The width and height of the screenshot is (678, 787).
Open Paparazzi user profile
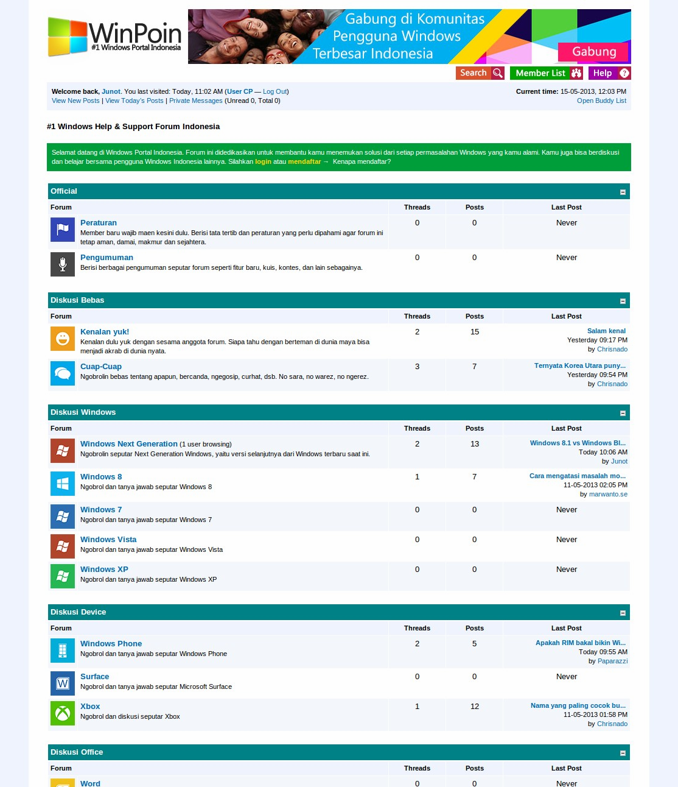tap(612, 661)
